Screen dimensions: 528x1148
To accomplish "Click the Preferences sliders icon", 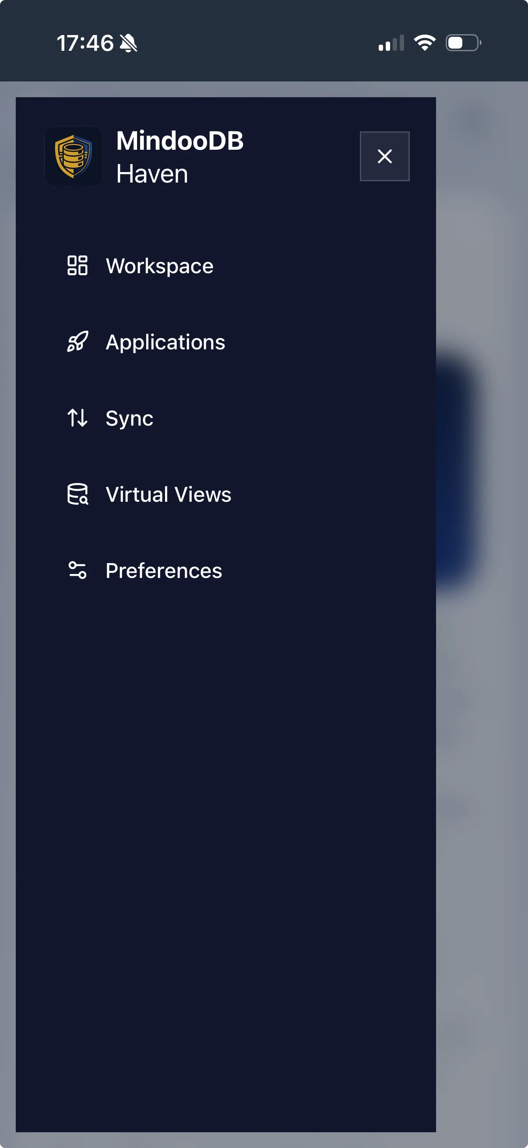I will coord(77,570).
